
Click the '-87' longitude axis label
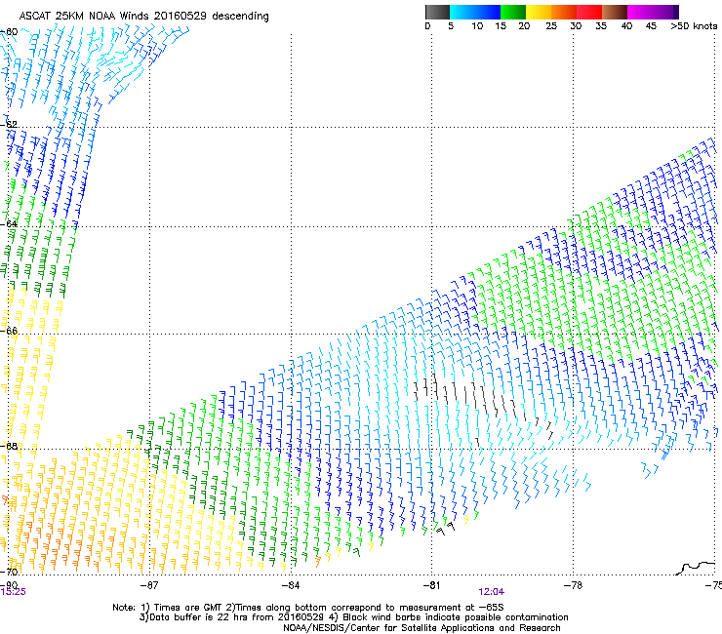[x=149, y=584]
